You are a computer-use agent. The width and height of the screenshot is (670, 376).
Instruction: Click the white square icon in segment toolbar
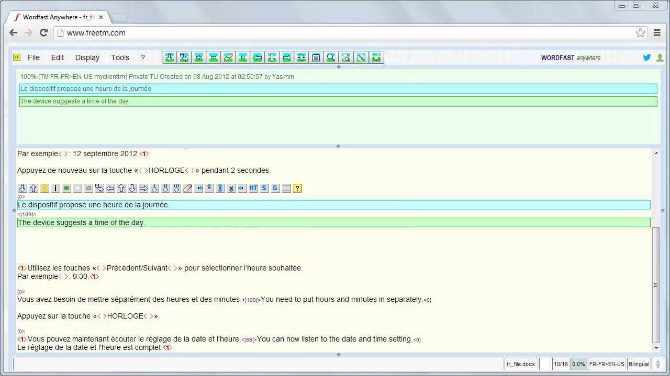pos(77,188)
